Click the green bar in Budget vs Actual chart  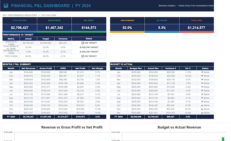point(223,139)
